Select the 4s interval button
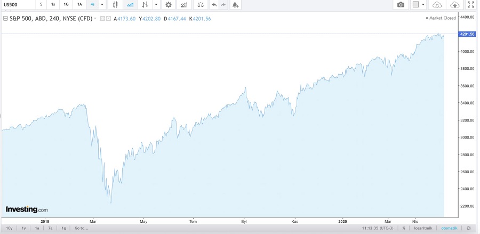 coord(92,5)
